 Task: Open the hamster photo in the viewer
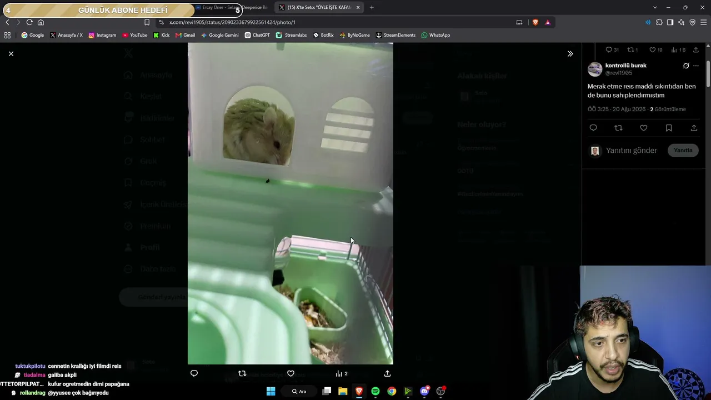291,203
